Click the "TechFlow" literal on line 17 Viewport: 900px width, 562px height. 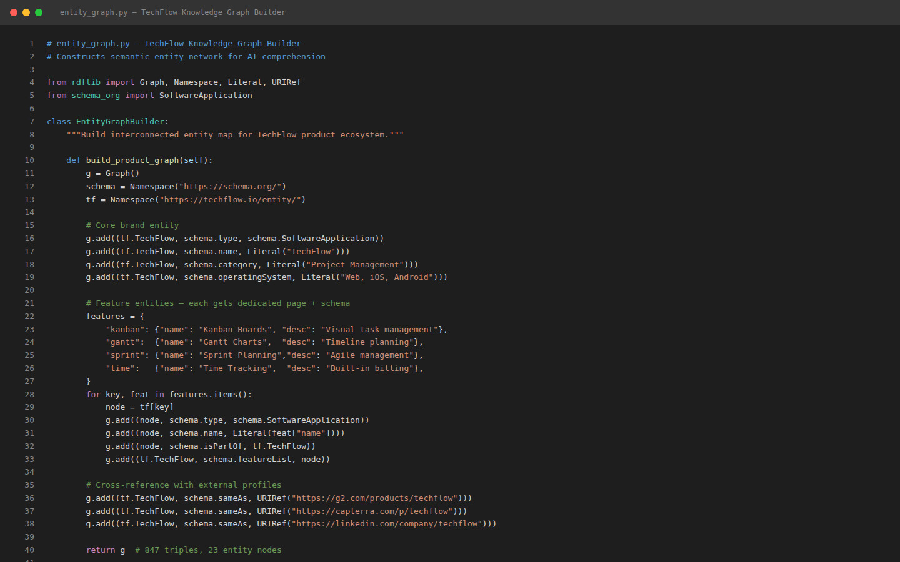pyautogui.click(x=311, y=252)
